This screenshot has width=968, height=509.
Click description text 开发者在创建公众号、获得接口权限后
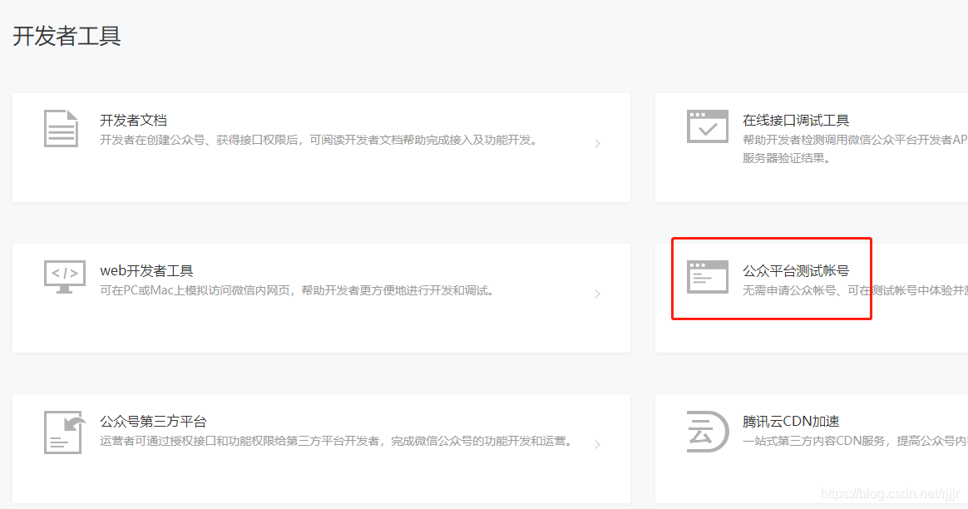click(199, 141)
